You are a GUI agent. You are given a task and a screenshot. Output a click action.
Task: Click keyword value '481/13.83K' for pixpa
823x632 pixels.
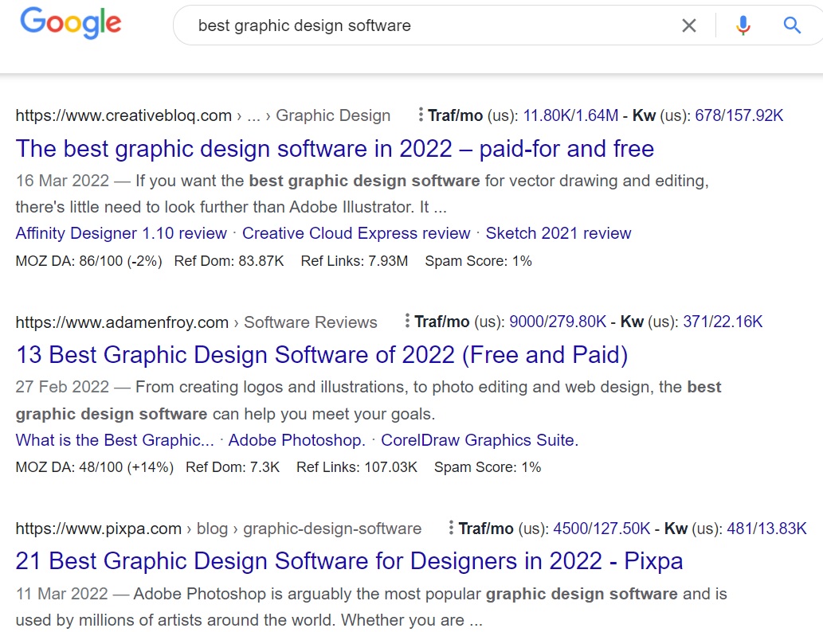click(x=766, y=529)
